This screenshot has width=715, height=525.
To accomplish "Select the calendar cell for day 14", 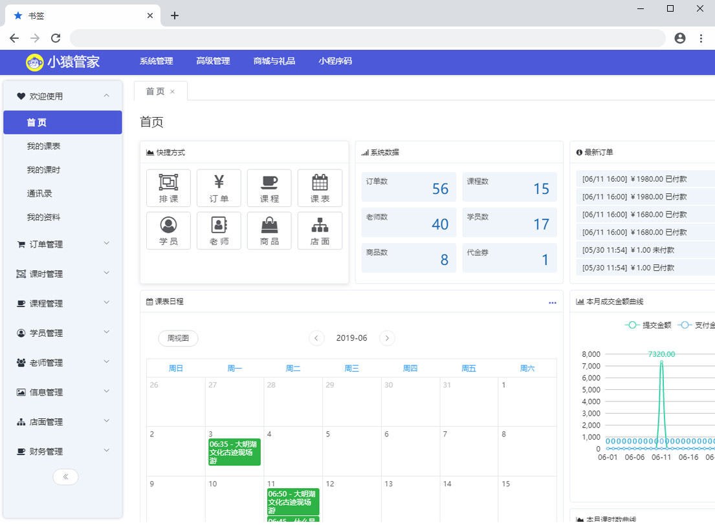I will point(468,499).
